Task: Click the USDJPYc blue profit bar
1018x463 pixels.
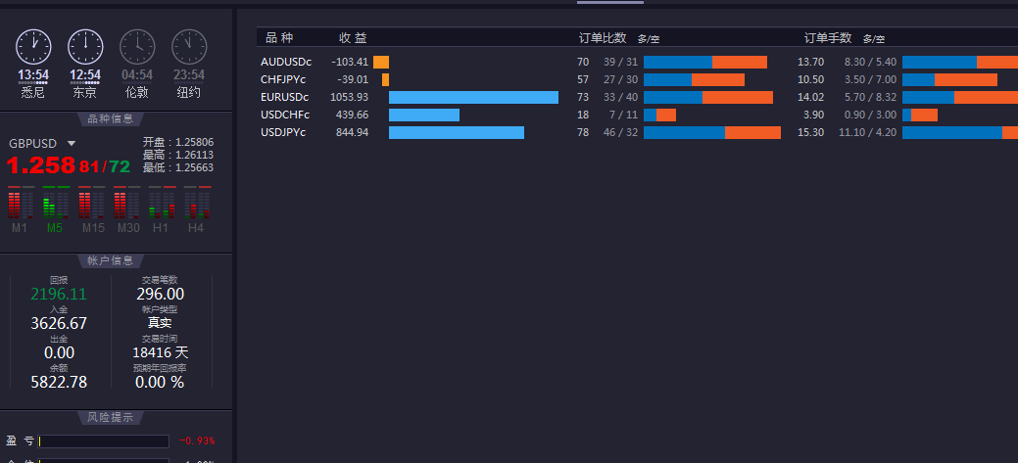Action: [457, 132]
